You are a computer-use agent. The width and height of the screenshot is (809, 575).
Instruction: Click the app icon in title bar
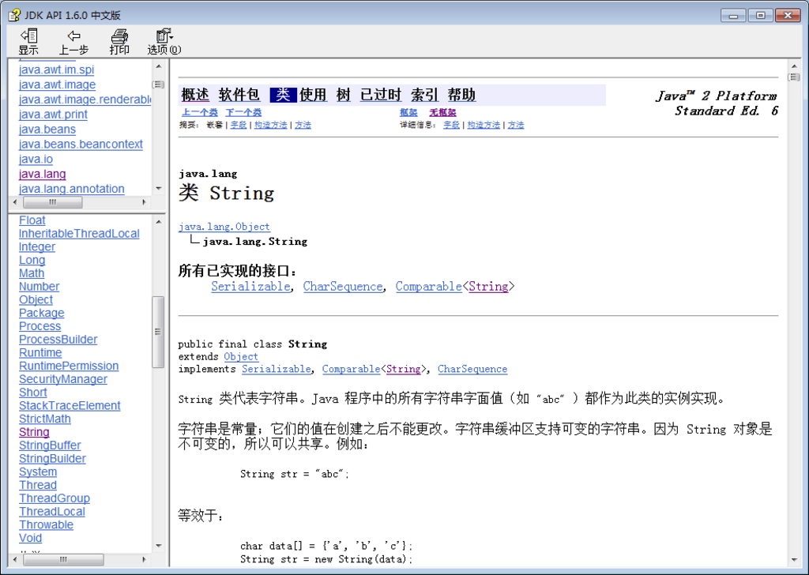(x=14, y=16)
